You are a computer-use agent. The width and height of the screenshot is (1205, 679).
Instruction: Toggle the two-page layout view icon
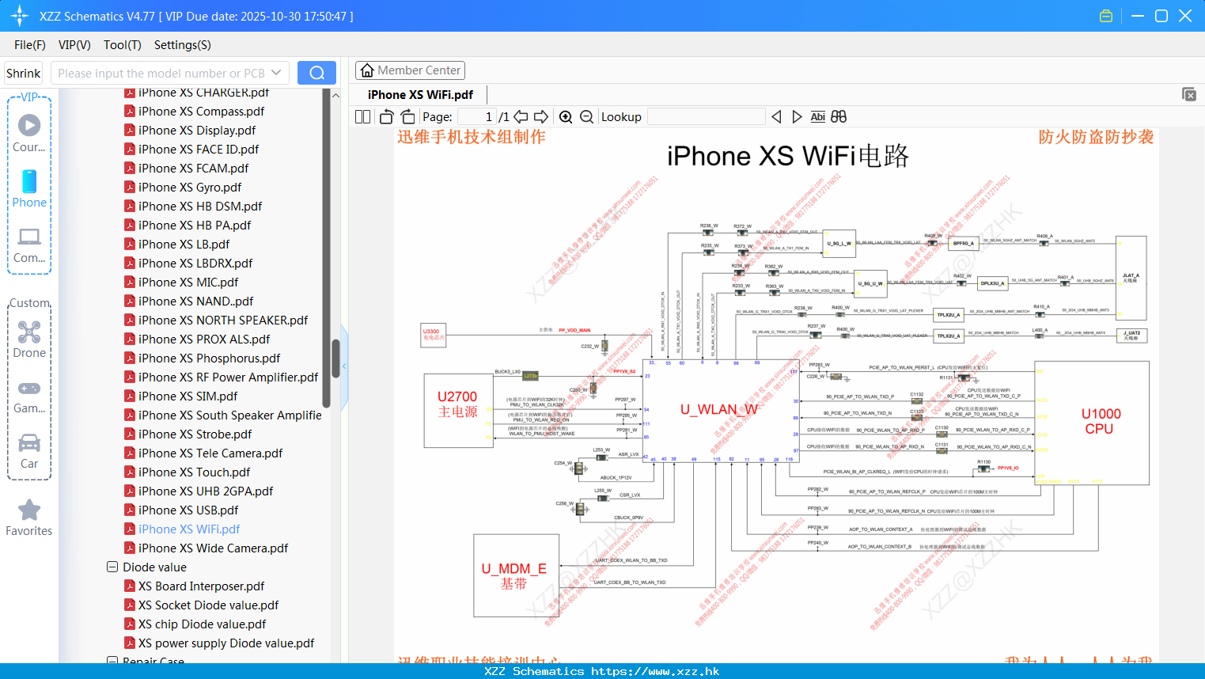(x=363, y=116)
